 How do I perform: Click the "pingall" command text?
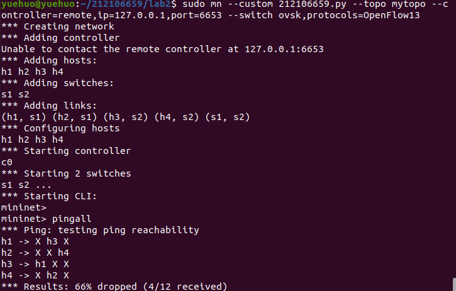click(72, 219)
